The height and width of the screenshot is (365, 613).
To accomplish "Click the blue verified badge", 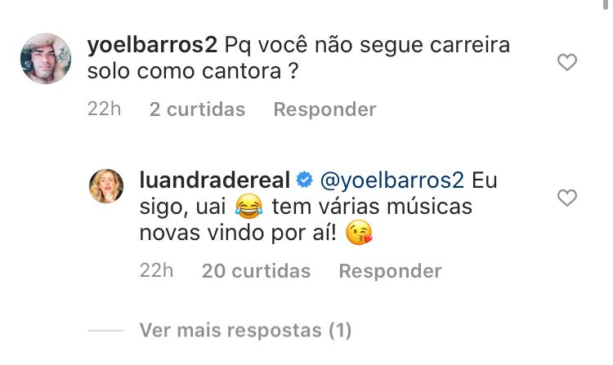I will pyautogui.click(x=305, y=180).
